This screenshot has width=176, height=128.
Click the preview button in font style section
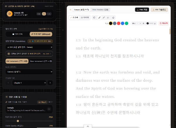[x=43, y=102]
